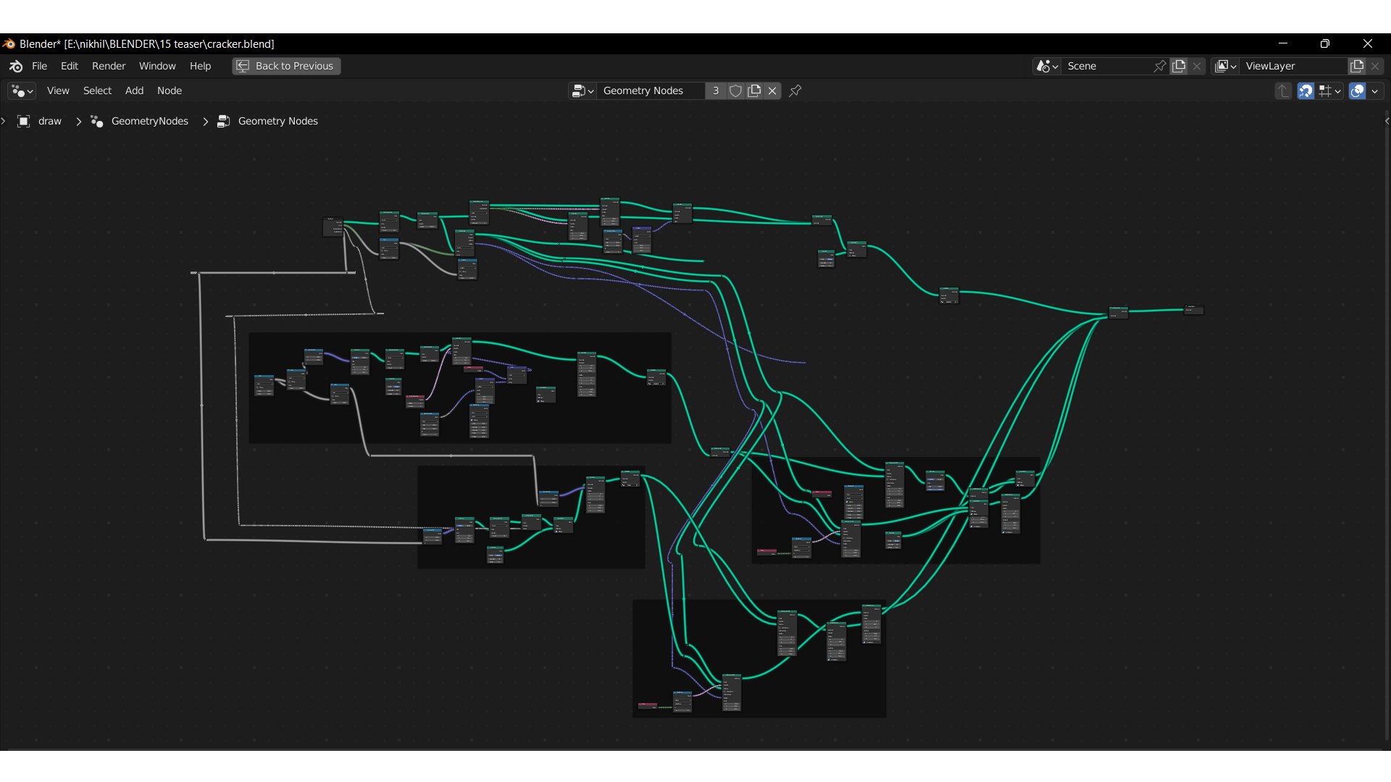Expand the right sidebar region arrow
1391x782 pixels.
point(1387,121)
